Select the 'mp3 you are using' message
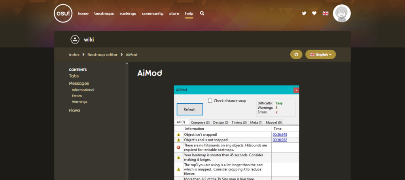 click(223, 169)
